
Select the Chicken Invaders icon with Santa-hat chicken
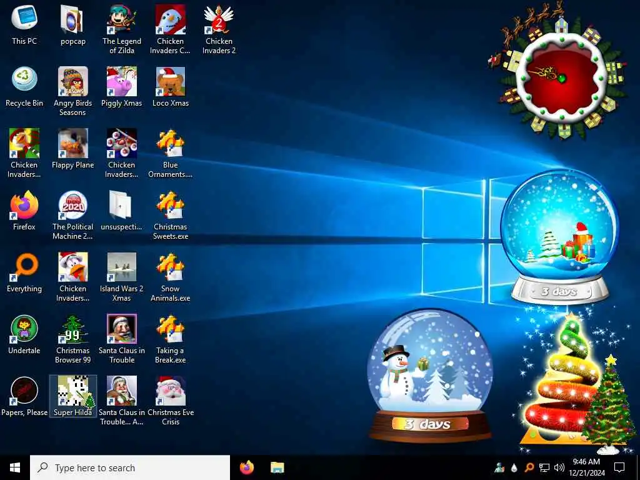73,277
